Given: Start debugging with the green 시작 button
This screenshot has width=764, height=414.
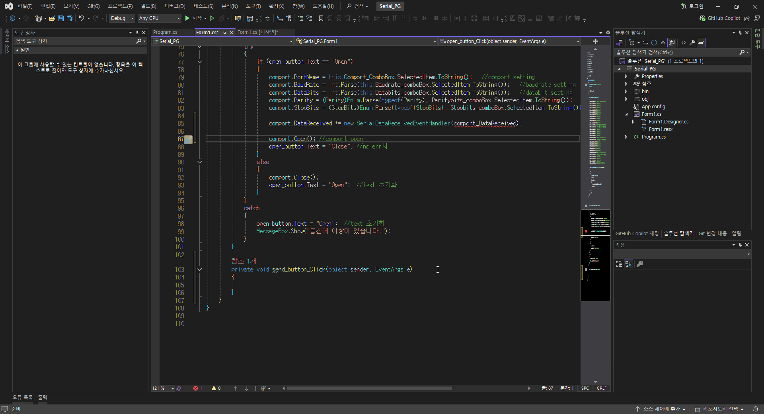Looking at the screenshot, I should click(x=193, y=18).
